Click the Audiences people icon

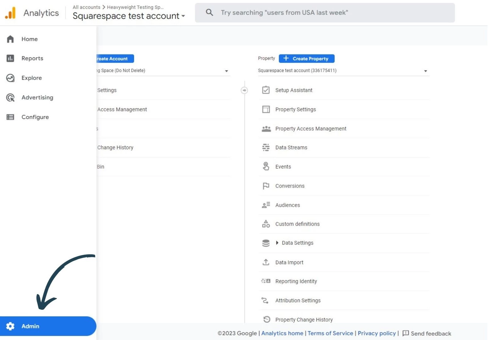click(x=266, y=205)
